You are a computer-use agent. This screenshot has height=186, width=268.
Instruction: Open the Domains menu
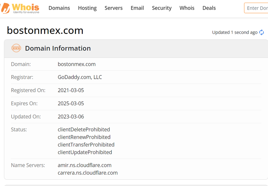[x=59, y=8]
